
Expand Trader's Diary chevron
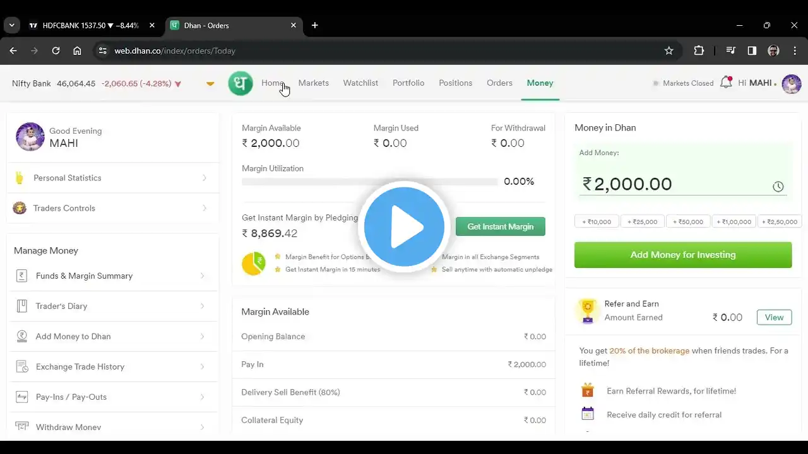[202, 306]
